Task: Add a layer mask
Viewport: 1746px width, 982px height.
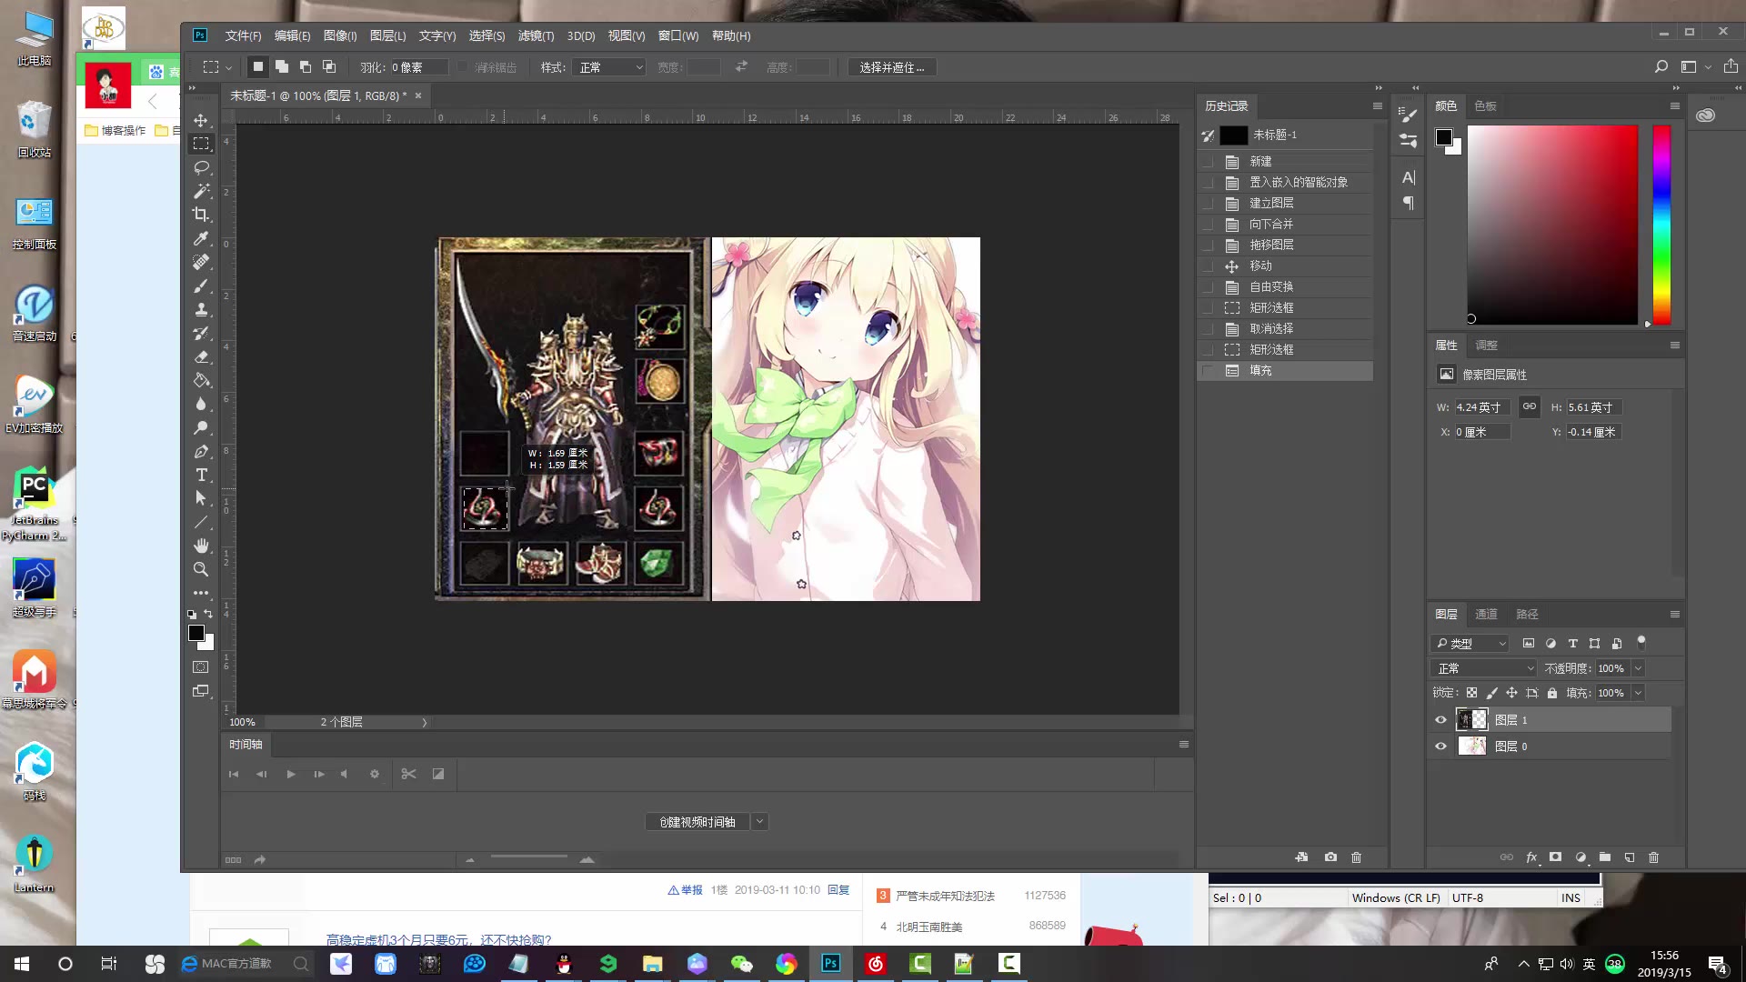Action: pyautogui.click(x=1556, y=857)
